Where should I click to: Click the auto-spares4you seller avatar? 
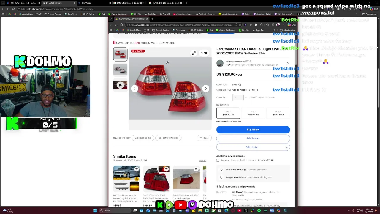point(220,63)
